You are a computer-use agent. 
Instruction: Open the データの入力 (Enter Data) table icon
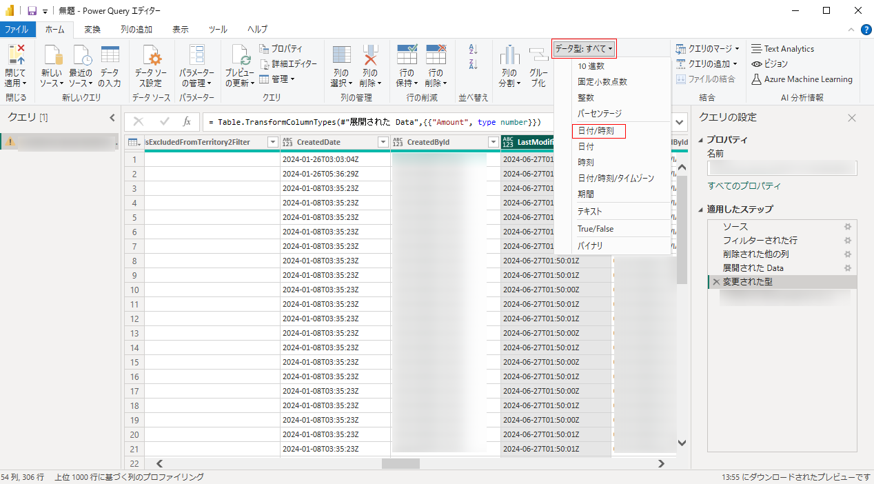click(x=110, y=55)
